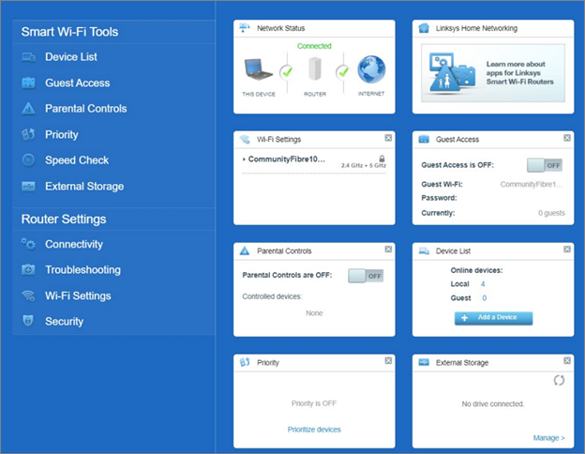The width and height of the screenshot is (585, 454).
Task: Click the checkmark between router and internet
Action: point(343,72)
